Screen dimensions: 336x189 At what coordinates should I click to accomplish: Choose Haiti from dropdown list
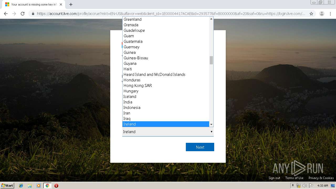click(x=166, y=69)
